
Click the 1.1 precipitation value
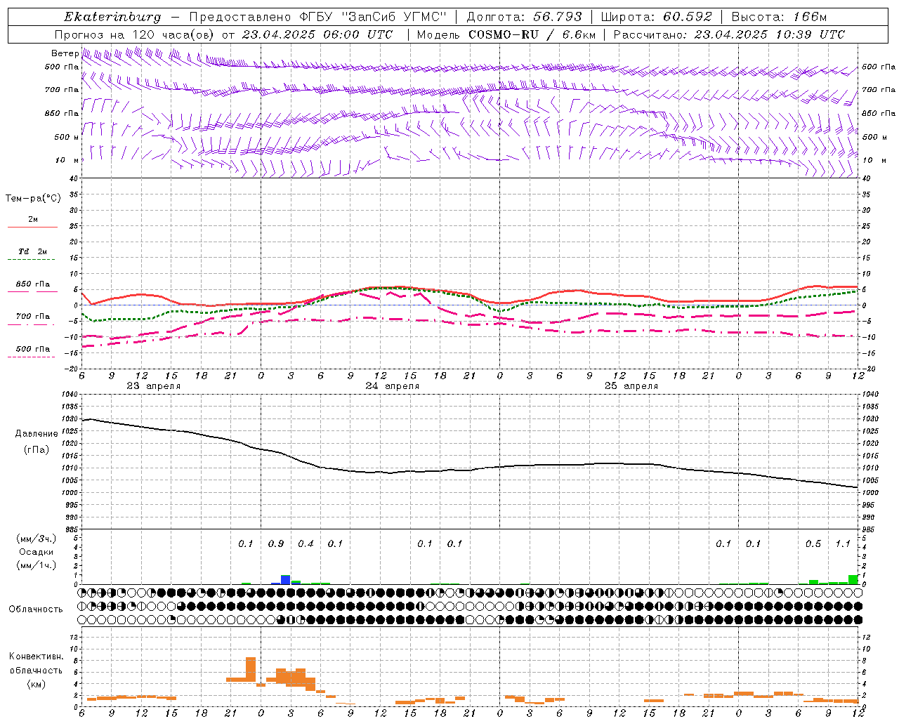(x=843, y=544)
